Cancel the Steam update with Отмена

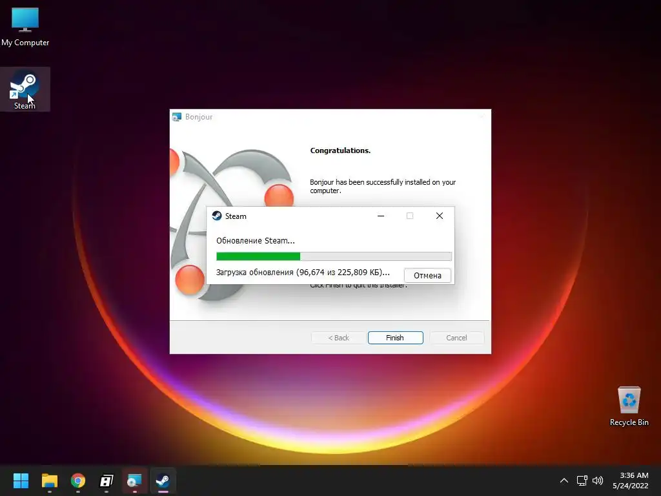pos(427,275)
